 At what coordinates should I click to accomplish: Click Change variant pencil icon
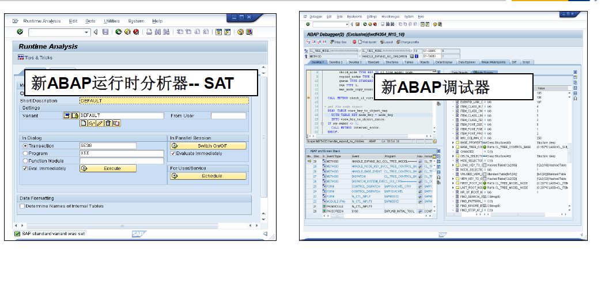click(x=100, y=123)
